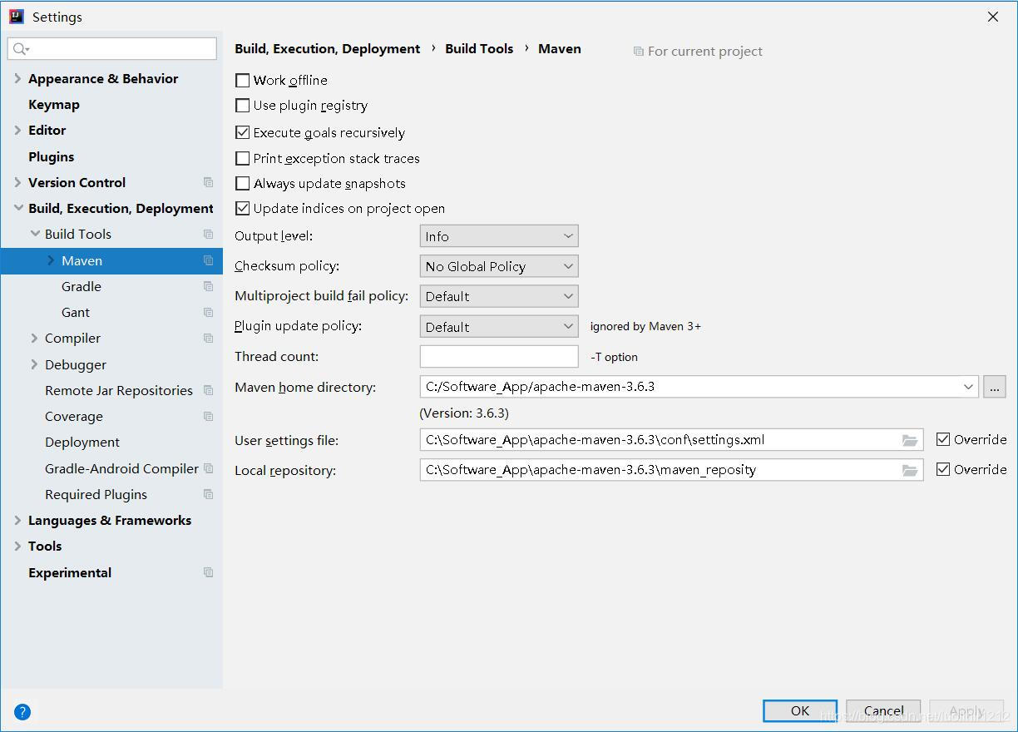Uncheck Update indices on project open
Screen dimensions: 1018x732
243,208
